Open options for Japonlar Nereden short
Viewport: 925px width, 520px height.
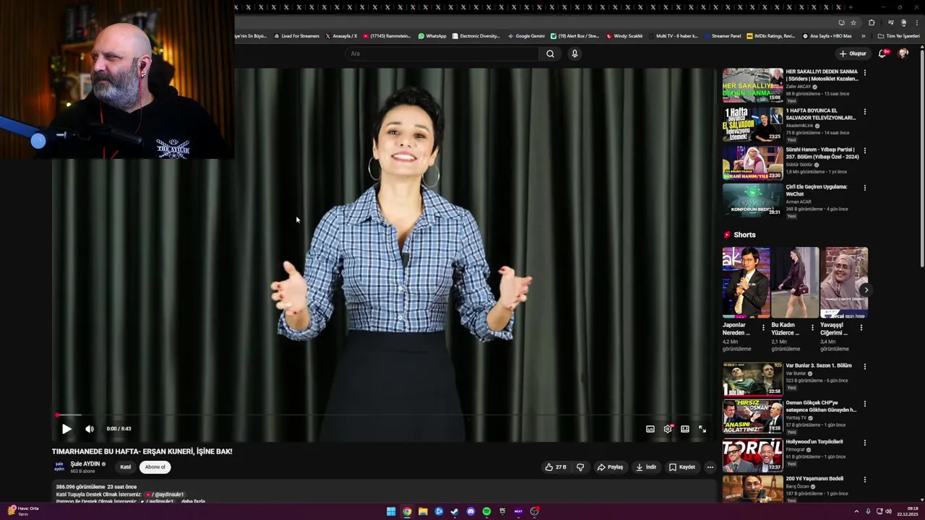[x=763, y=327]
